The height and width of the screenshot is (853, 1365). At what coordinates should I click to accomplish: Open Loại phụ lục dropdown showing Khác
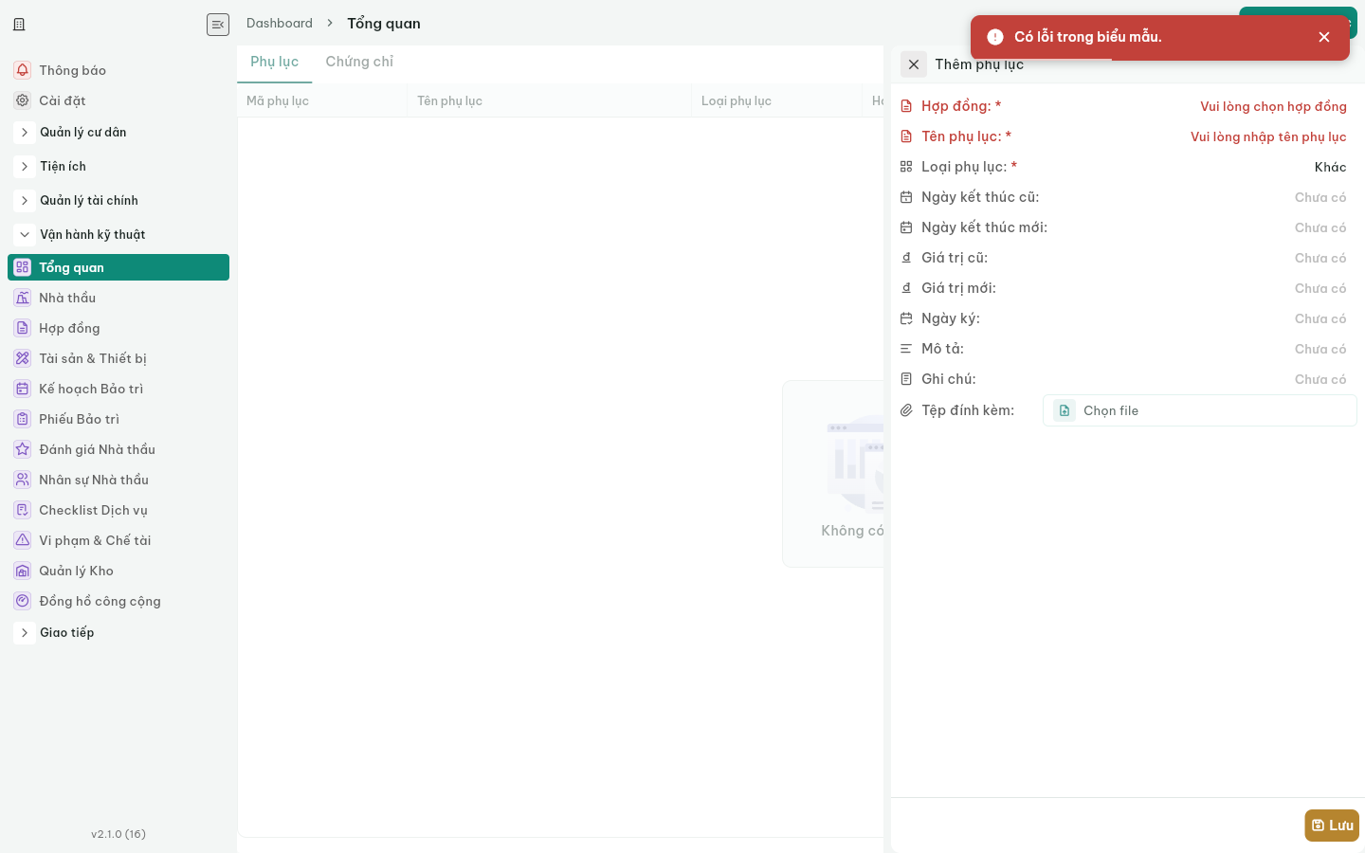pyautogui.click(x=1330, y=167)
